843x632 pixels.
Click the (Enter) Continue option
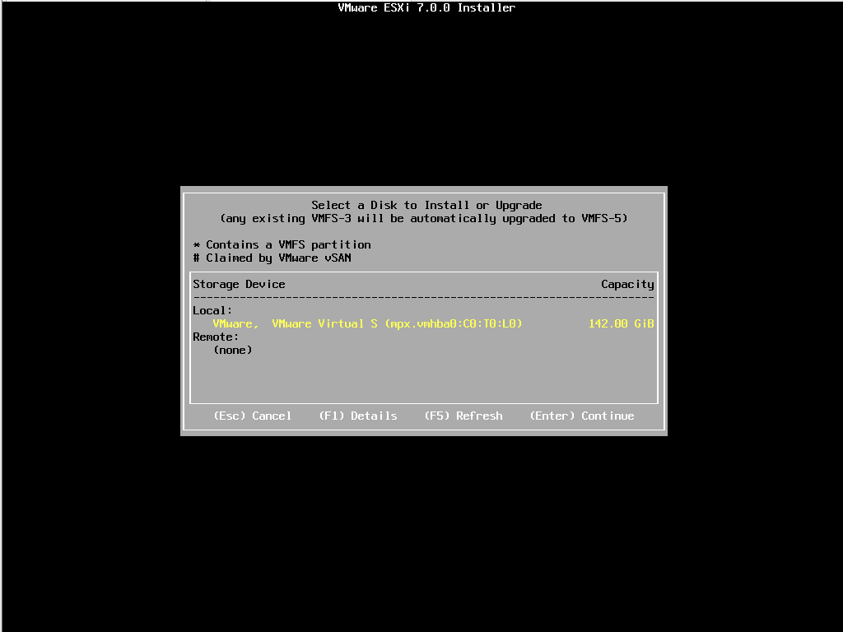[x=582, y=416]
